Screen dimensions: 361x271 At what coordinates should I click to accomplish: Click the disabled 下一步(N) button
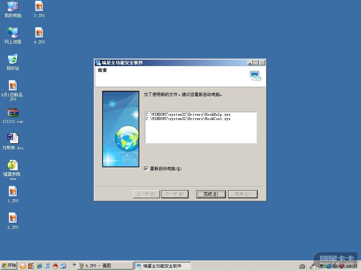click(175, 194)
